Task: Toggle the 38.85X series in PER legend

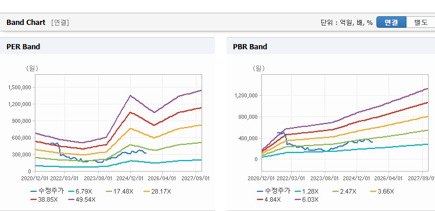Action: pyautogui.click(x=44, y=199)
